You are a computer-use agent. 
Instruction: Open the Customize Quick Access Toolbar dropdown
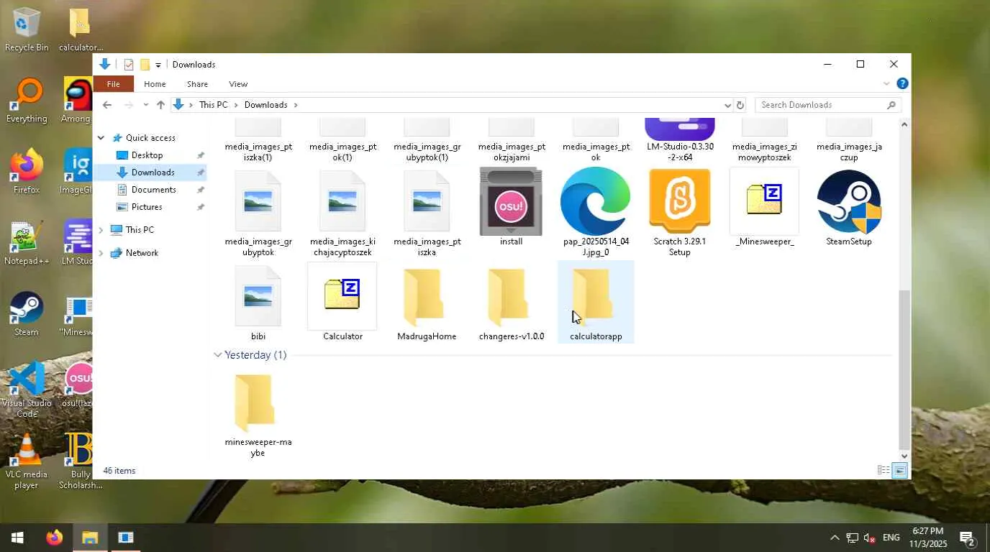[158, 65]
